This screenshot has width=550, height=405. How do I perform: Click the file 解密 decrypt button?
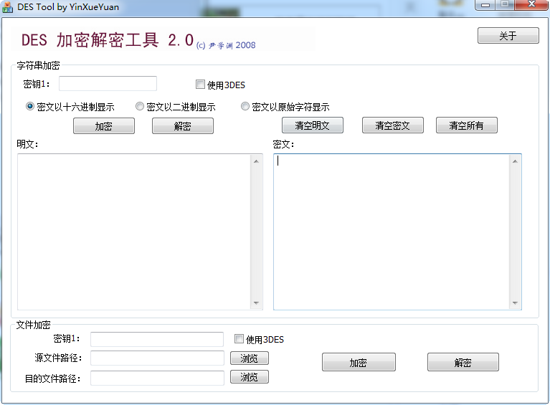[463, 362]
